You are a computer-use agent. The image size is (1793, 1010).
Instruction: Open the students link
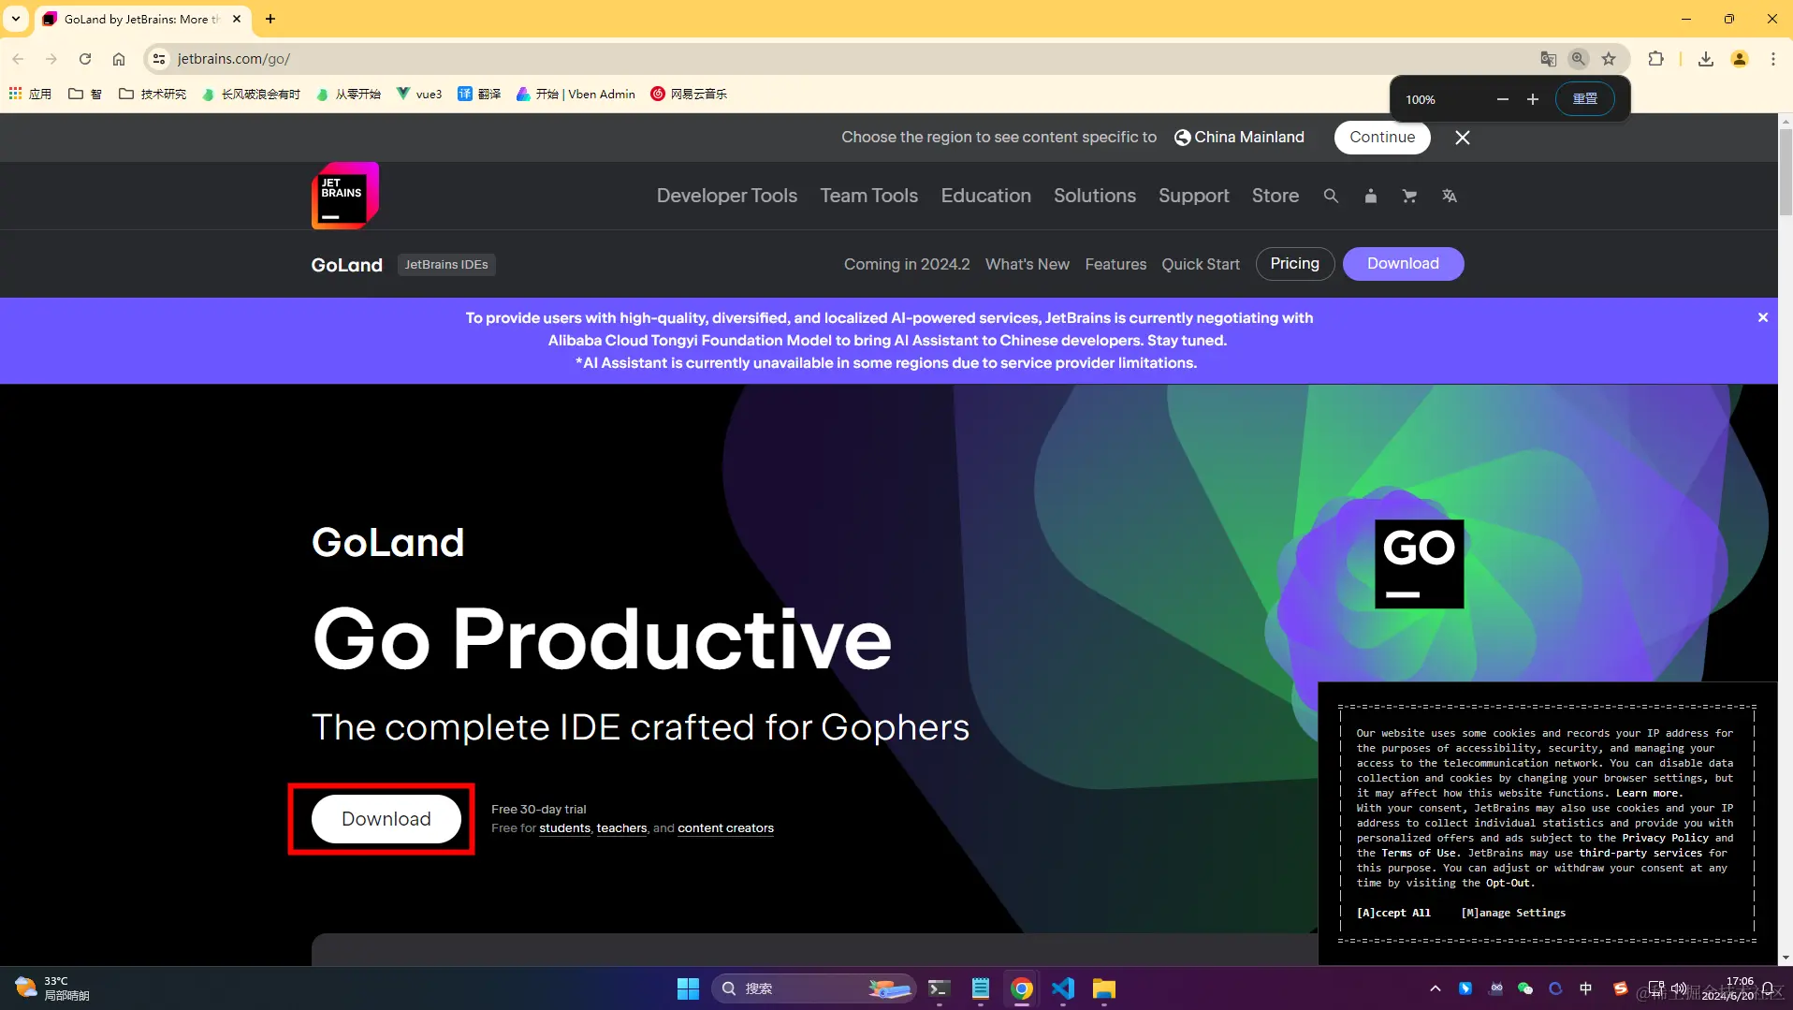(564, 828)
